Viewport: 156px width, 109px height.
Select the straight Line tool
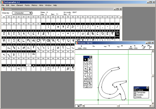90,66
